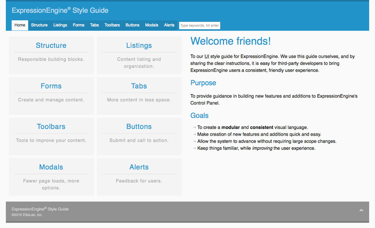Click the 'Purpose' section heading

click(x=203, y=83)
